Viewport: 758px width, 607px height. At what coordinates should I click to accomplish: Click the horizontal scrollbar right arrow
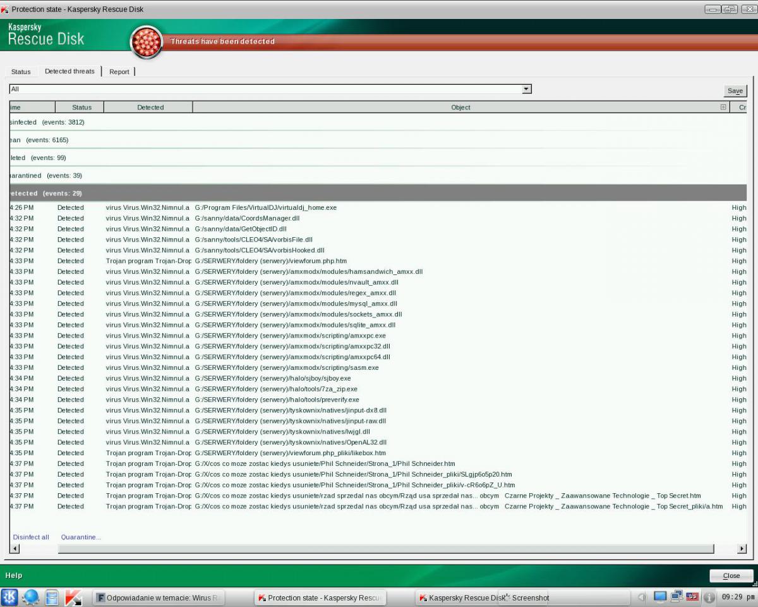[742, 549]
